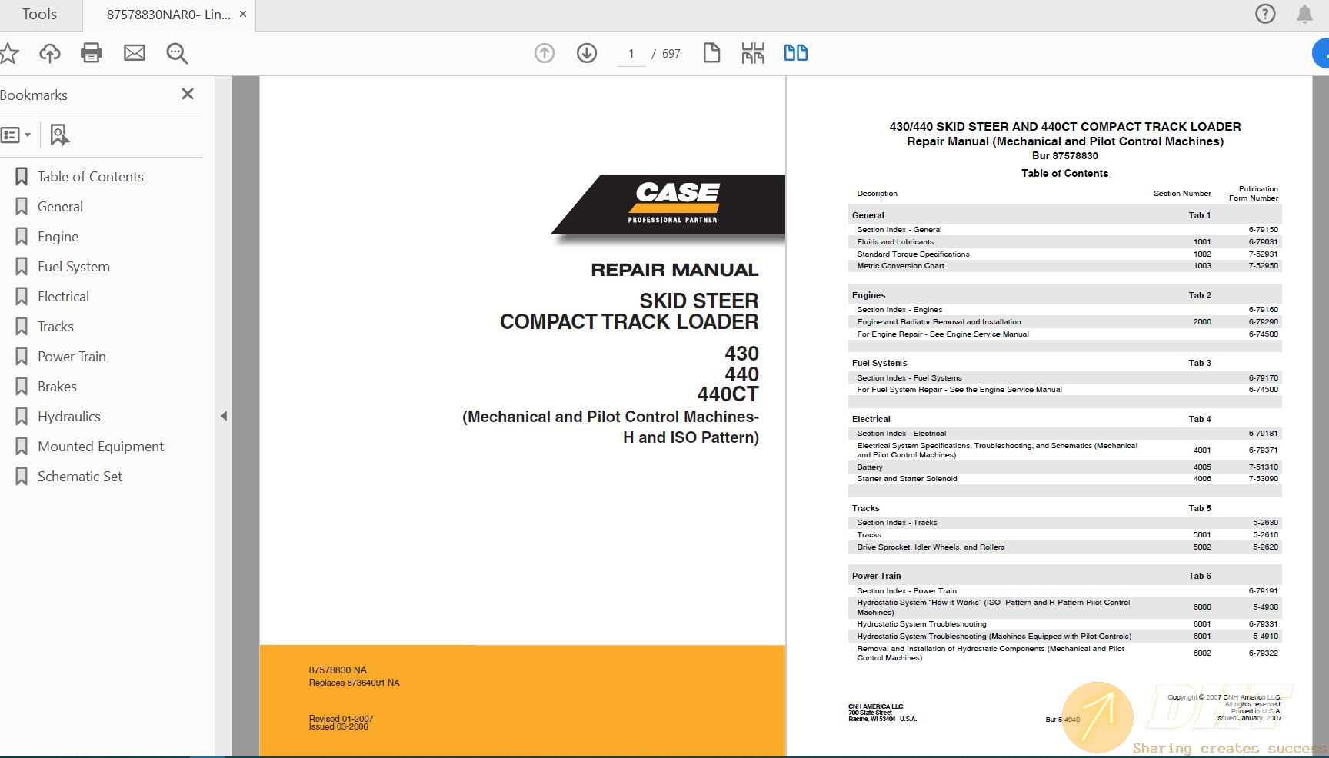Collapse the side panel with left arrow

(x=224, y=416)
